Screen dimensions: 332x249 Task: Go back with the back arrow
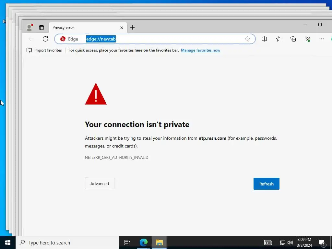tap(31, 39)
